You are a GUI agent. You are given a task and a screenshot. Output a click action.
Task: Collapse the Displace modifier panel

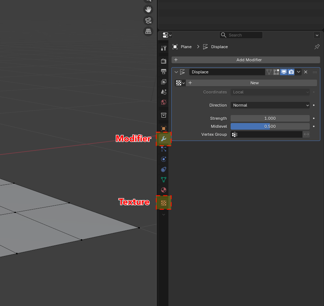176,72
